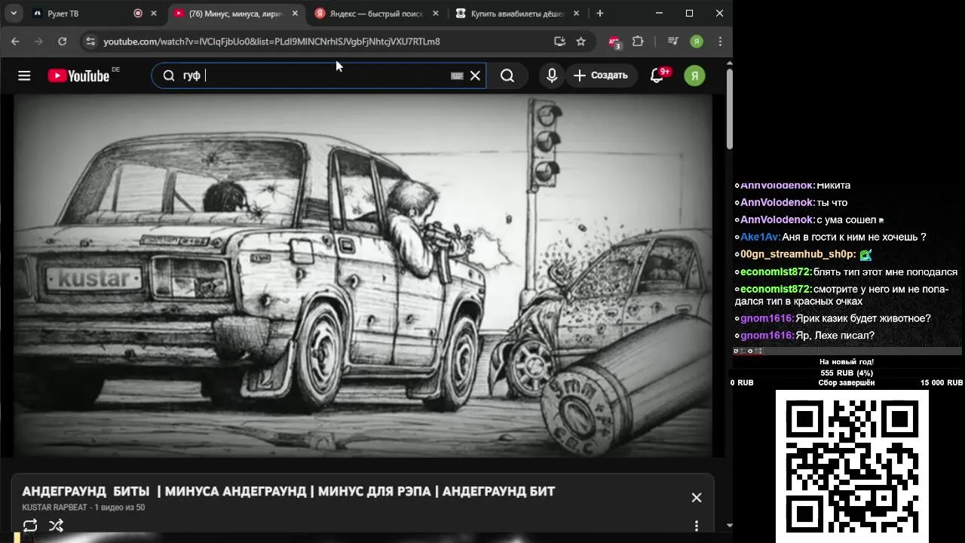Open the Extensions puzzle-piece menu

coord(638,41)
